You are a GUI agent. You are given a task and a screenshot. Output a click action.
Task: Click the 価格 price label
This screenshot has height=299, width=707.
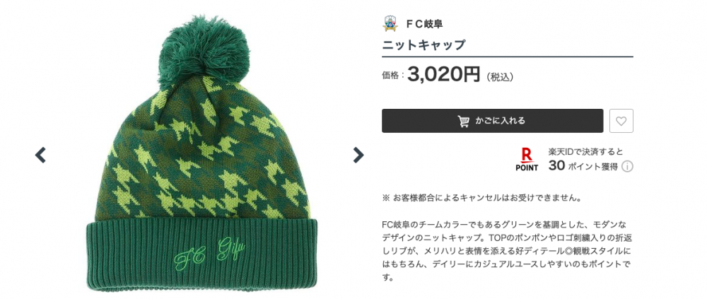[392, 76]
